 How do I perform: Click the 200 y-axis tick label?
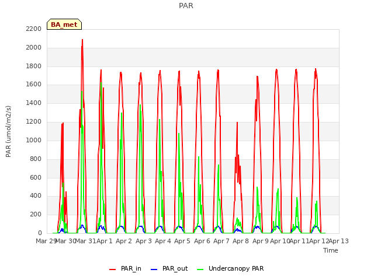tap(36, 214)
